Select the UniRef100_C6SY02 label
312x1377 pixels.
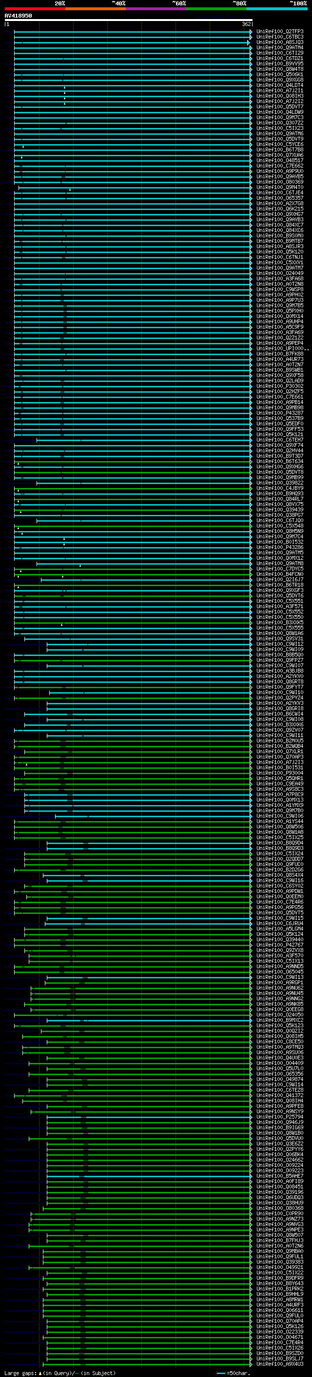(280, 886)
